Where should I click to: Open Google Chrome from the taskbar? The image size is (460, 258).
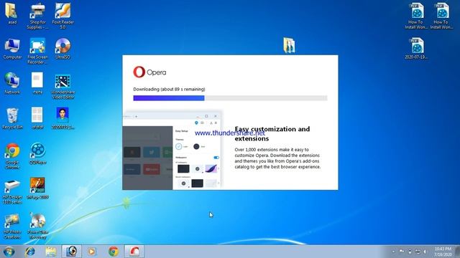114,252
